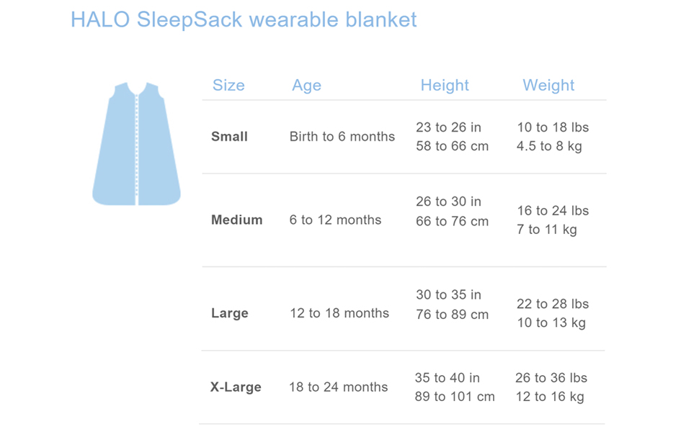
Task: Click the 10 to 18 lbs weight value
Action: [553, 127]
